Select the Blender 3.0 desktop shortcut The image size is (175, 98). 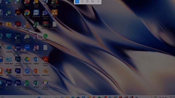45,72
